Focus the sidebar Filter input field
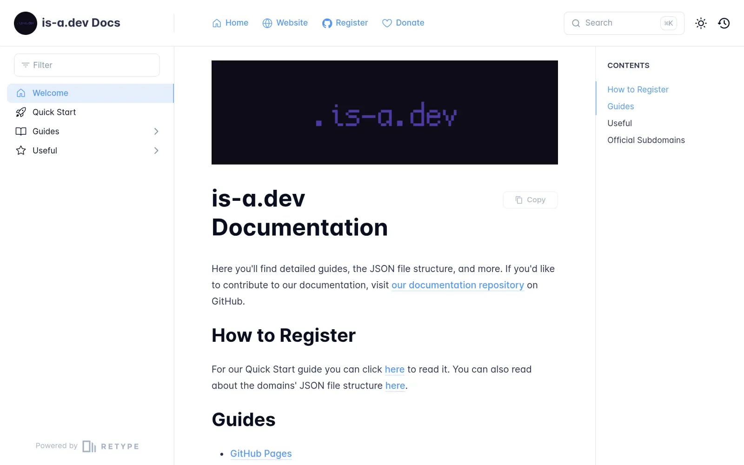Screen dimensions: 744x465 [87, 65]
